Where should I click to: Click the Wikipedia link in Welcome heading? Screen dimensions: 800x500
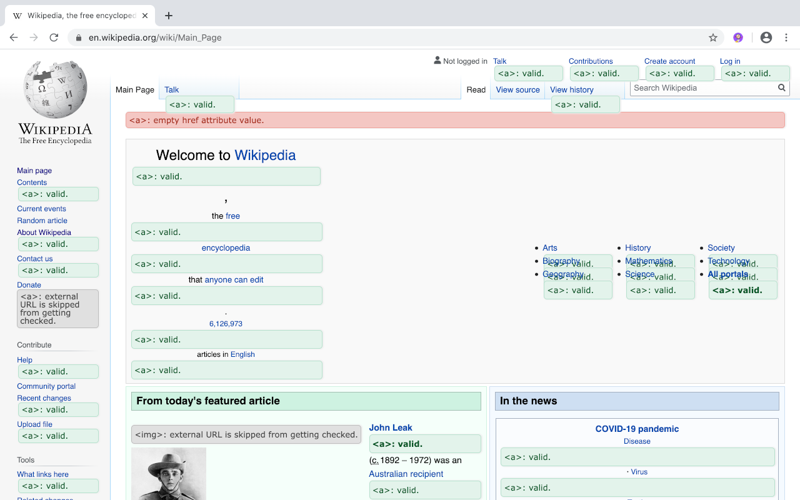265,156
